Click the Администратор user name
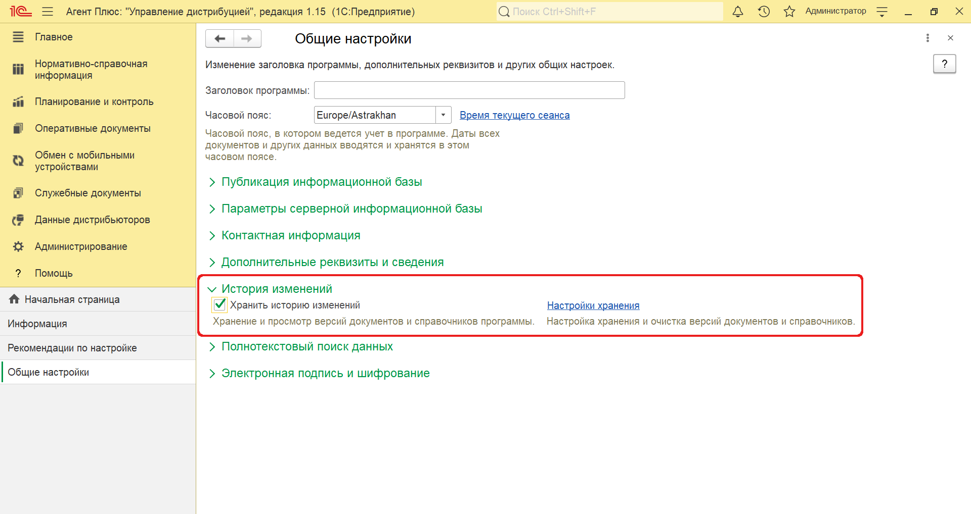Image resolution: width=971 pixels, height=514 pixels. [835, 11]
